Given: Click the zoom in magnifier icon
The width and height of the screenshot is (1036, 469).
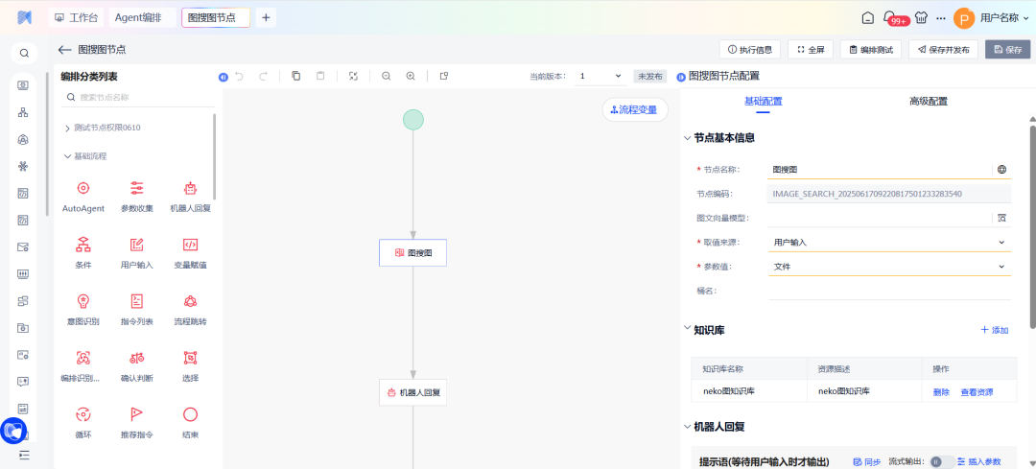Looking at the screenshot, I should 411,76.
